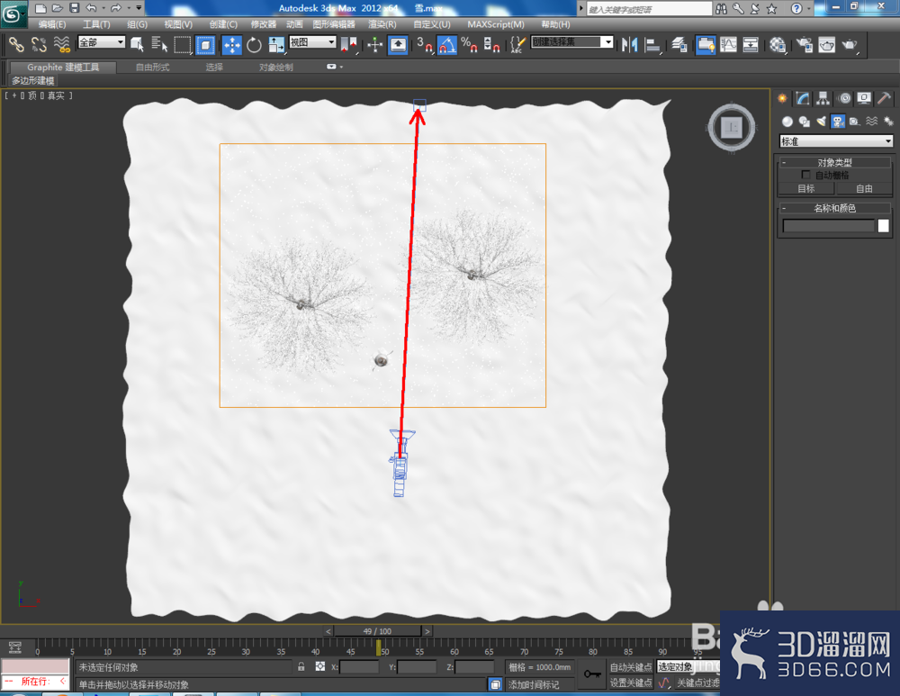This screenshot has height=696, width=900.
Task: Open the Select by Name list
Action: click(x=159, y=44)
